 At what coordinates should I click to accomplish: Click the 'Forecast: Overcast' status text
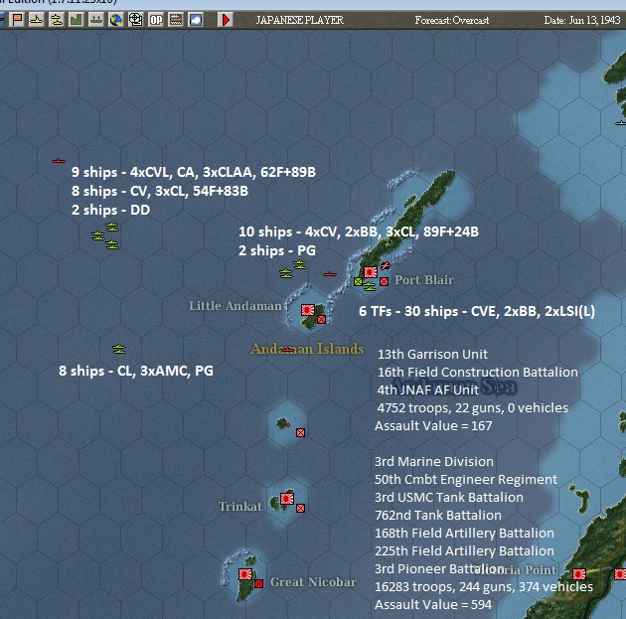coord(451,20)
